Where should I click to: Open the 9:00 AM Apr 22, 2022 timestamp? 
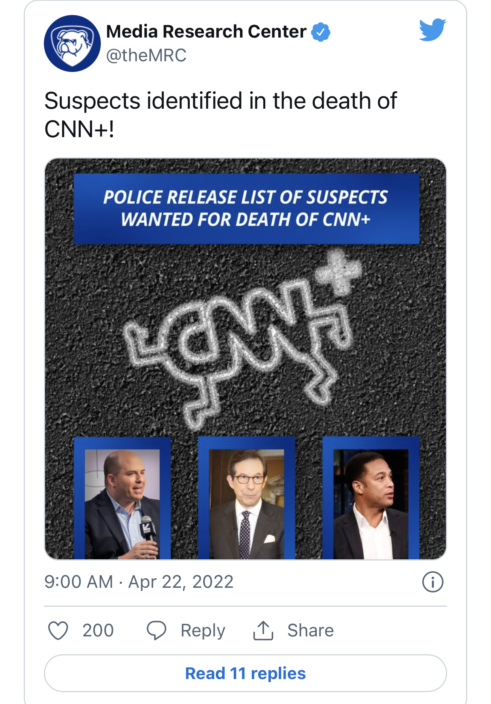click(139, 582)
